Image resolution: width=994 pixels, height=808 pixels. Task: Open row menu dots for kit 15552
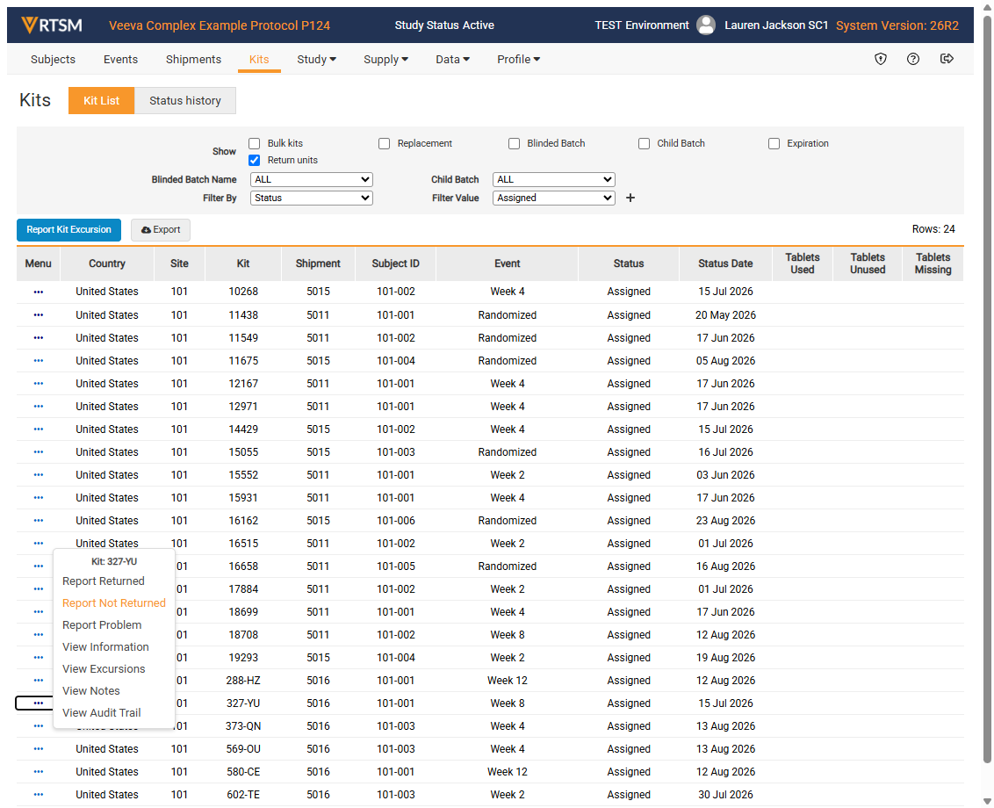pos(39,475)
